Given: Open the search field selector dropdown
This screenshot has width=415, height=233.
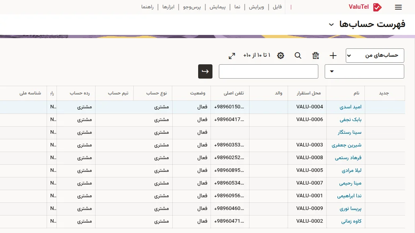Looking at the screenshot, I should [364, 71].
